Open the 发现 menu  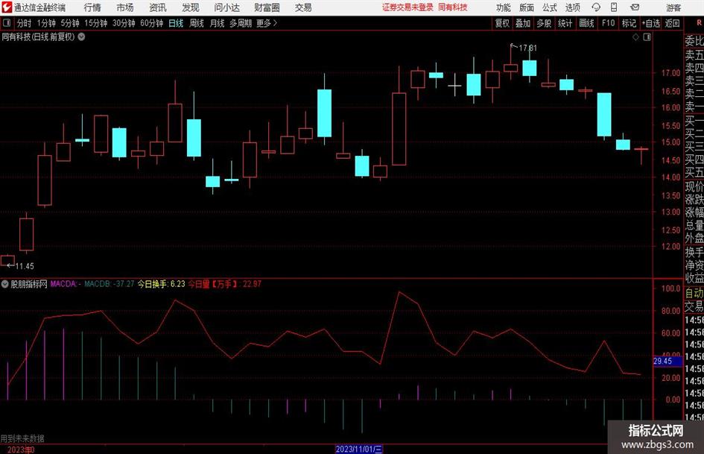tap(191, 7)
